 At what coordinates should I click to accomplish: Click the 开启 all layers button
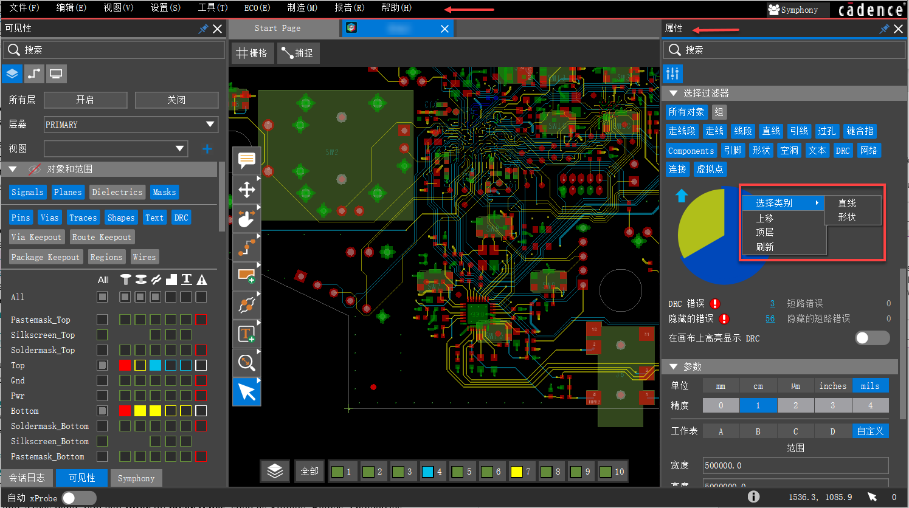click(x=85, y=100)
